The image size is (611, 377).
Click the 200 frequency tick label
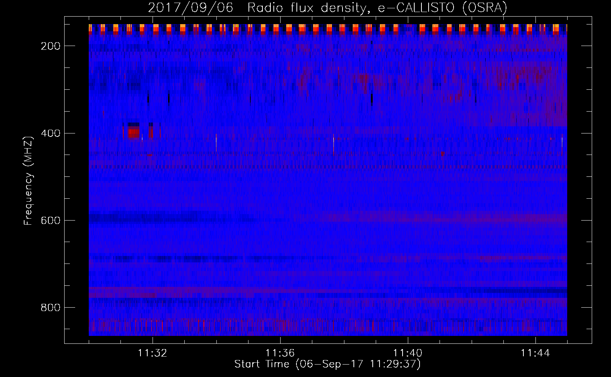(51, 46)
